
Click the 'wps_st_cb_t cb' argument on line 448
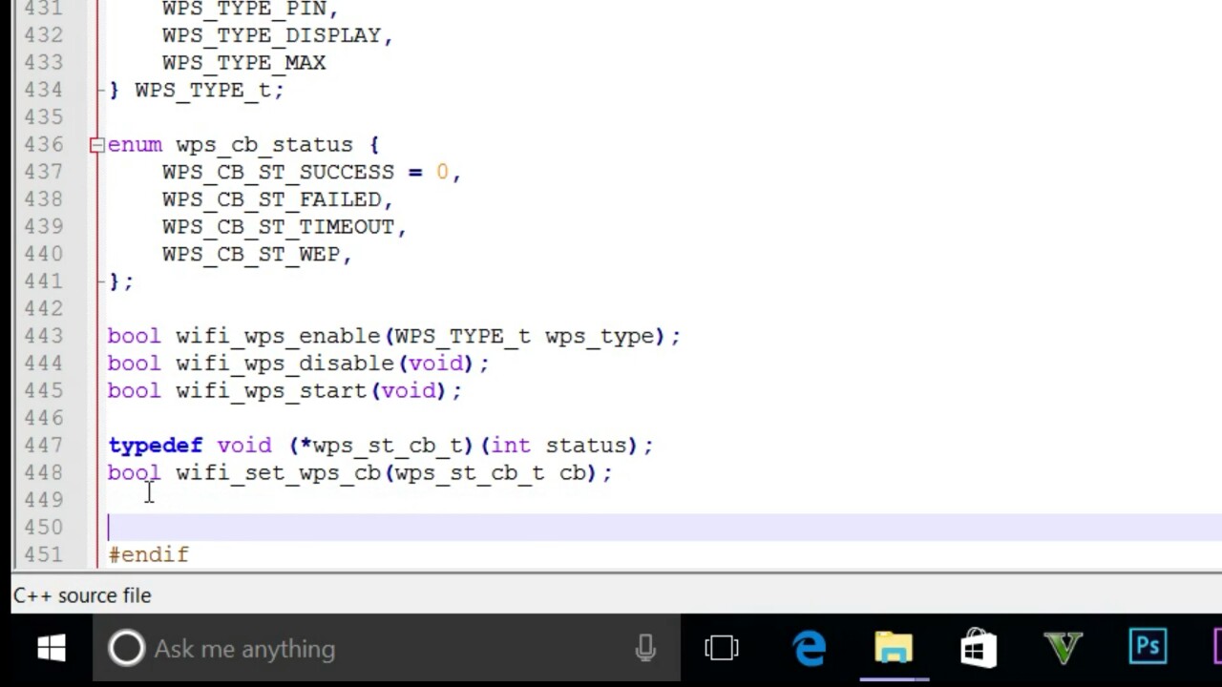click(x=490, y=473)
